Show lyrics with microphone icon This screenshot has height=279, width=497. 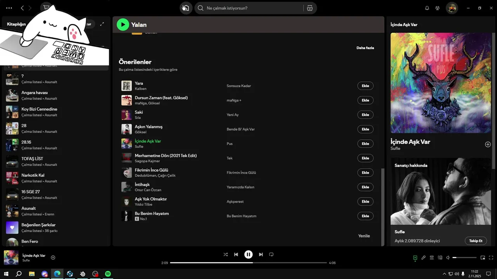click(424, 258)
